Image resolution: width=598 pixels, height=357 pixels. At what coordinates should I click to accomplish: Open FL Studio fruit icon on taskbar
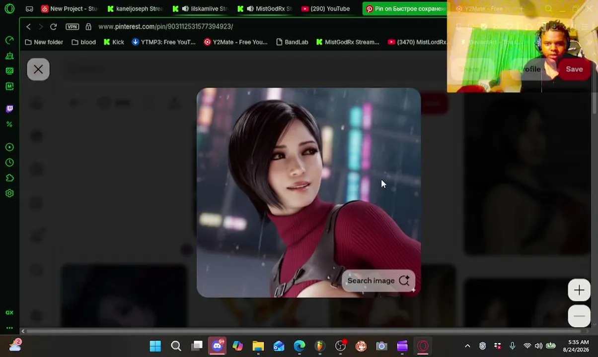pos(320,346)
